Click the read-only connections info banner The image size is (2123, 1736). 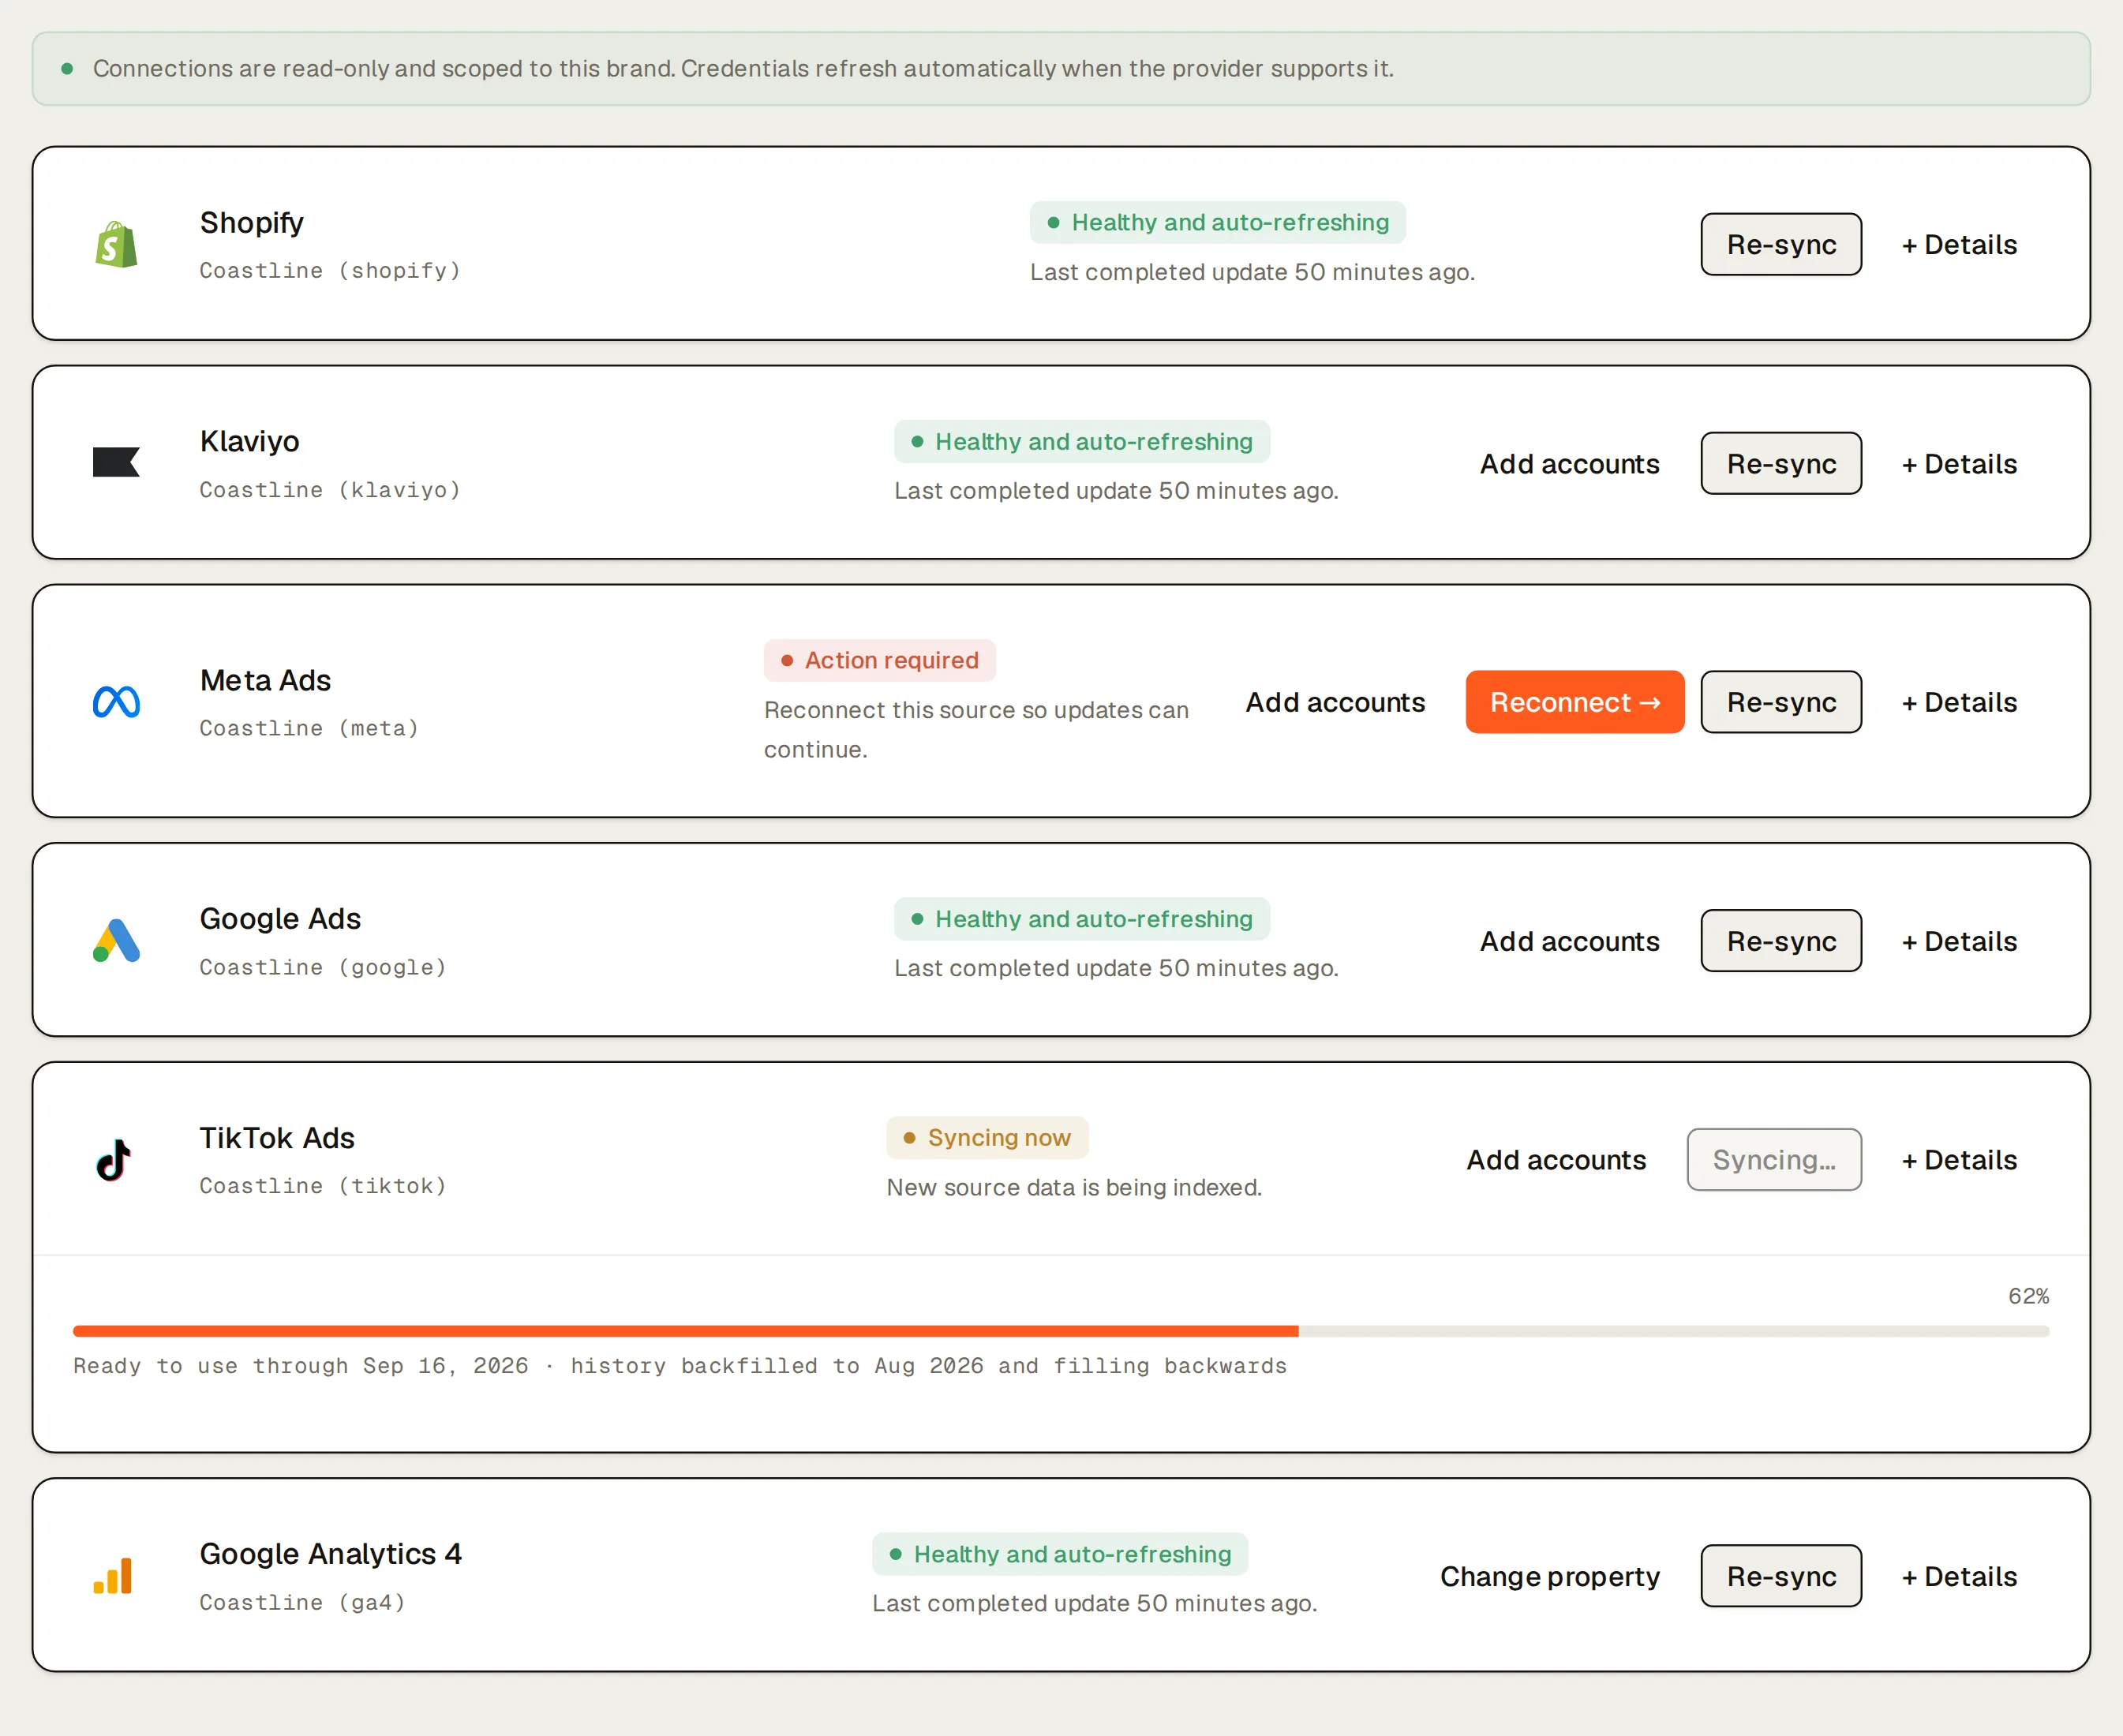point(1061,69)
